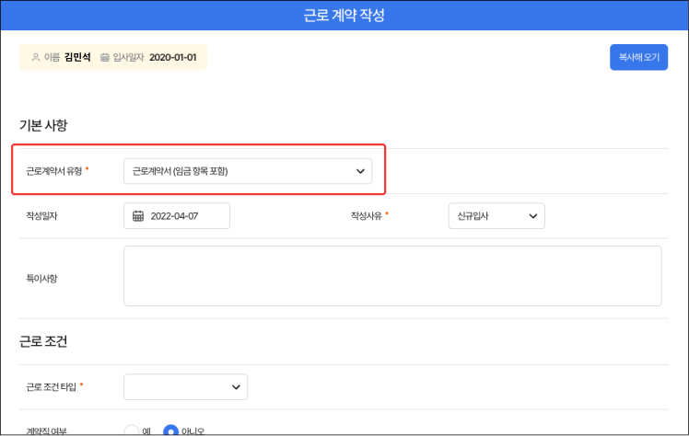This screenshot has height=436, width=689.
Task: Open the empty 근로 조건 타입 dropdown
Action: pyautogui.click(x=185, y=387)
